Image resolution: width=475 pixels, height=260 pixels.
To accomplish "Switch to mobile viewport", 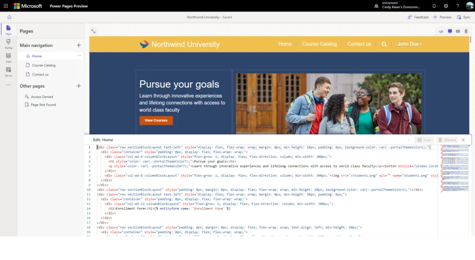I will 466,31.
